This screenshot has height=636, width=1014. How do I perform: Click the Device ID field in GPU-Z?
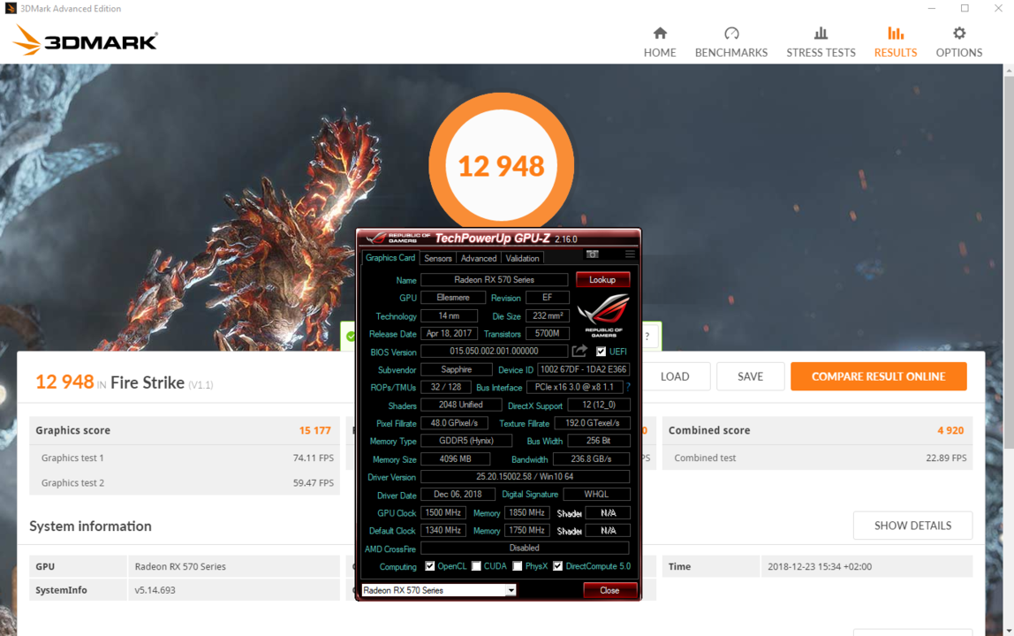tap(583, 368)
